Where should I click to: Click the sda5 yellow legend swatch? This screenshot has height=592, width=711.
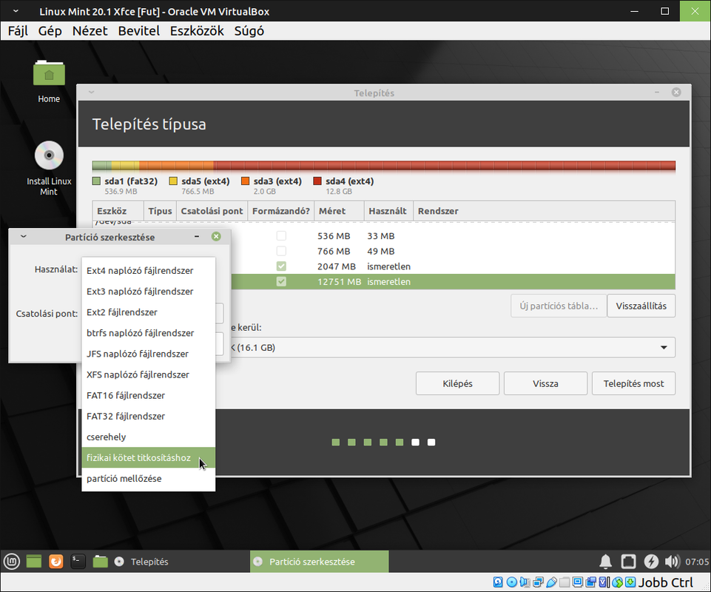point(173,181)
